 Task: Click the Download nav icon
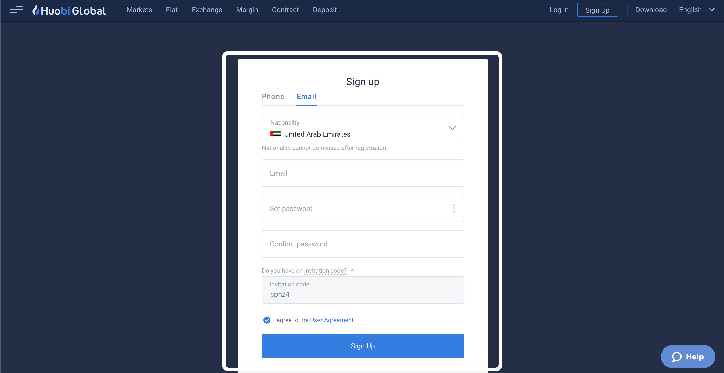point(650,10)
